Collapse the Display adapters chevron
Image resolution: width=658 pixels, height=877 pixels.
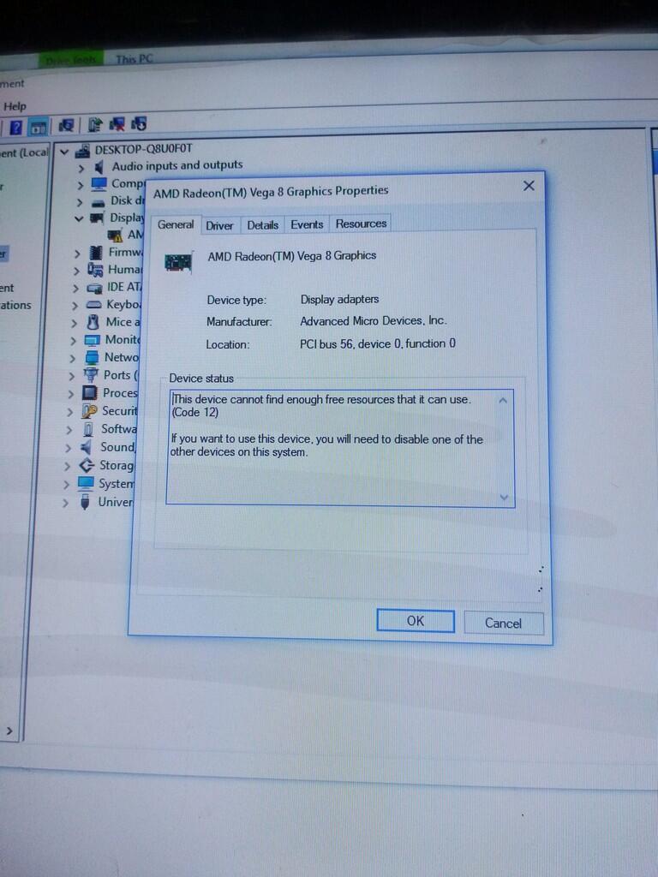pos(79,218)
